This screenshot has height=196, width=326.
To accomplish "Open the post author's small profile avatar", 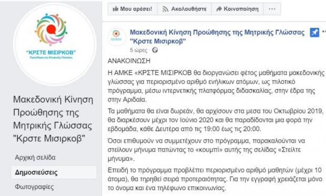I will [x=117, y=37].
